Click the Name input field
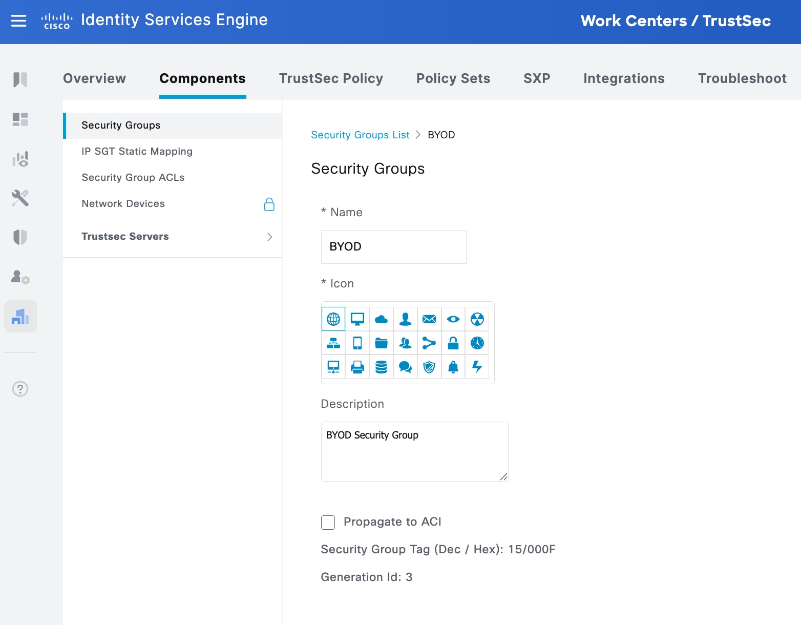Viewport: 801px width, 625px height. pos(393,247)
